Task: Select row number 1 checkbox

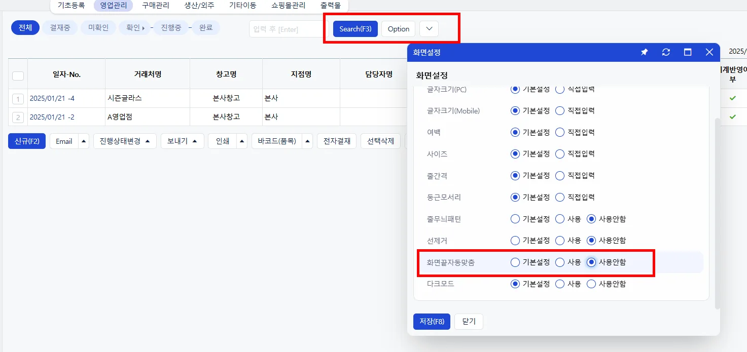Action: coord(18,99)
